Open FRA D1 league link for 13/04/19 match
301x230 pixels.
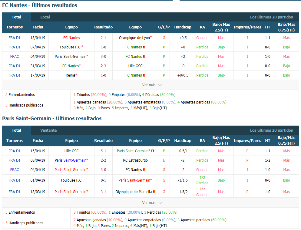[15, 38]
